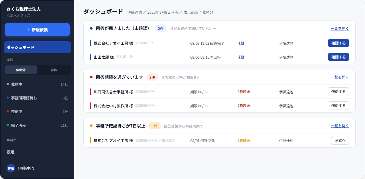Image resolution: width=365 pixels, height=179 pixels.
Task: Click the 14社 count beside 依頼中
Action: pyautogui.click(x=64, y=85)
